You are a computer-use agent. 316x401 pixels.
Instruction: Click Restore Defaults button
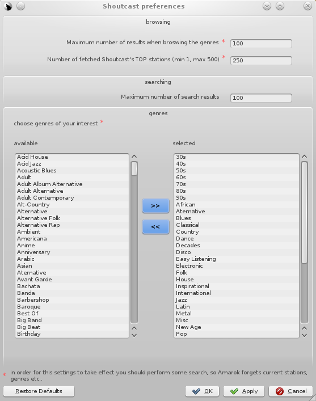pos(39,391)
